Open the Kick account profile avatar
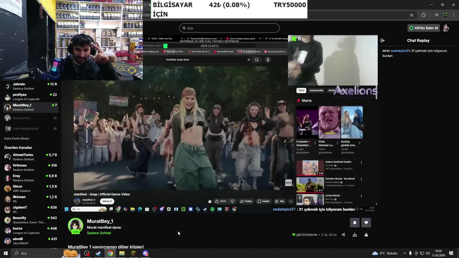Image resolution: width=459 pixels, height=258 pixels. point(446,28)
